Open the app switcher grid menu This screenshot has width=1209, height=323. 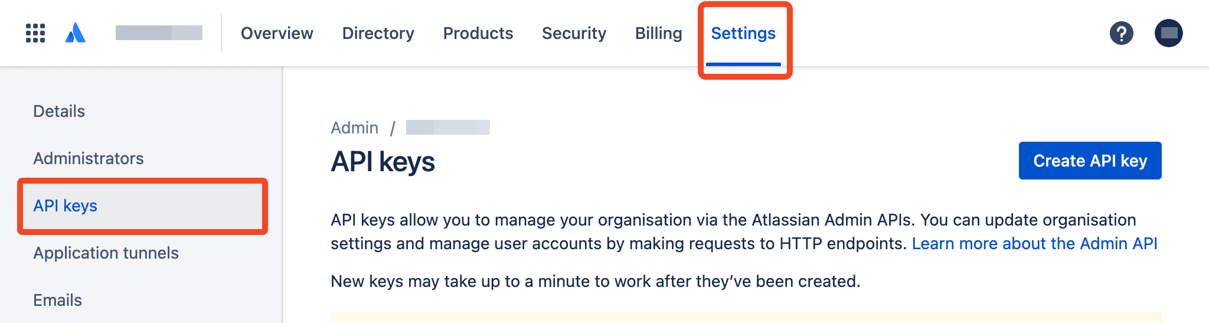pos(35,33)
